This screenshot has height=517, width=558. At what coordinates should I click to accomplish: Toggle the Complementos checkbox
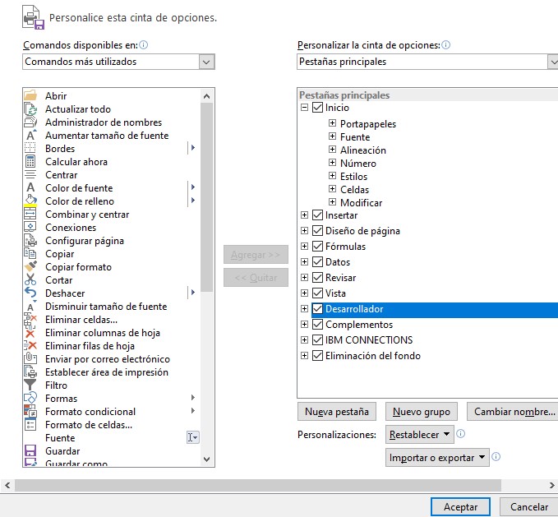point(318,325)
